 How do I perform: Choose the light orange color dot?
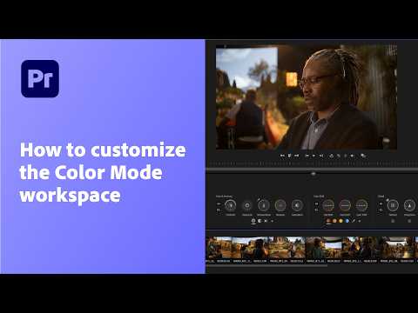[334, 221]
